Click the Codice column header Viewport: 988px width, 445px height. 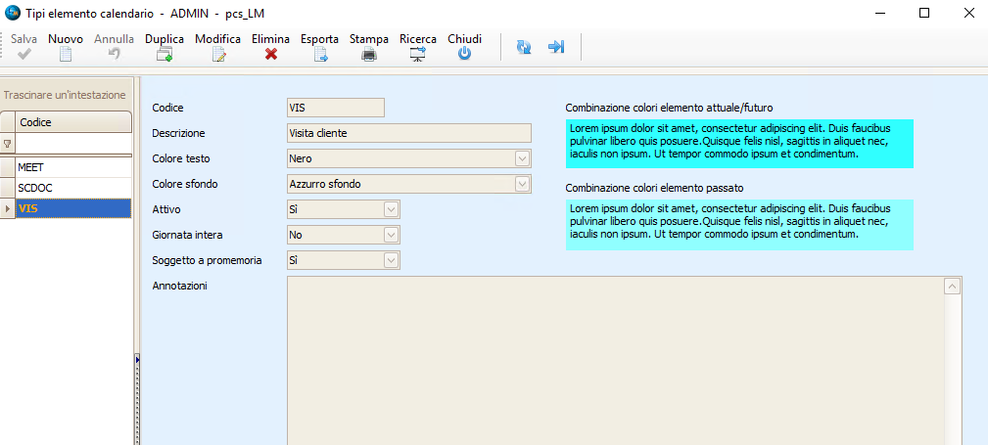pyautogui.click(x=72, y=122)
